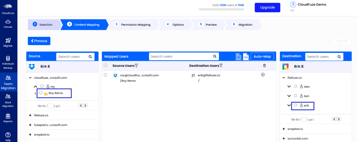This screenshot has width=357, height=142.
Task: Expand the ben destination user
Action: pos(289,96)
